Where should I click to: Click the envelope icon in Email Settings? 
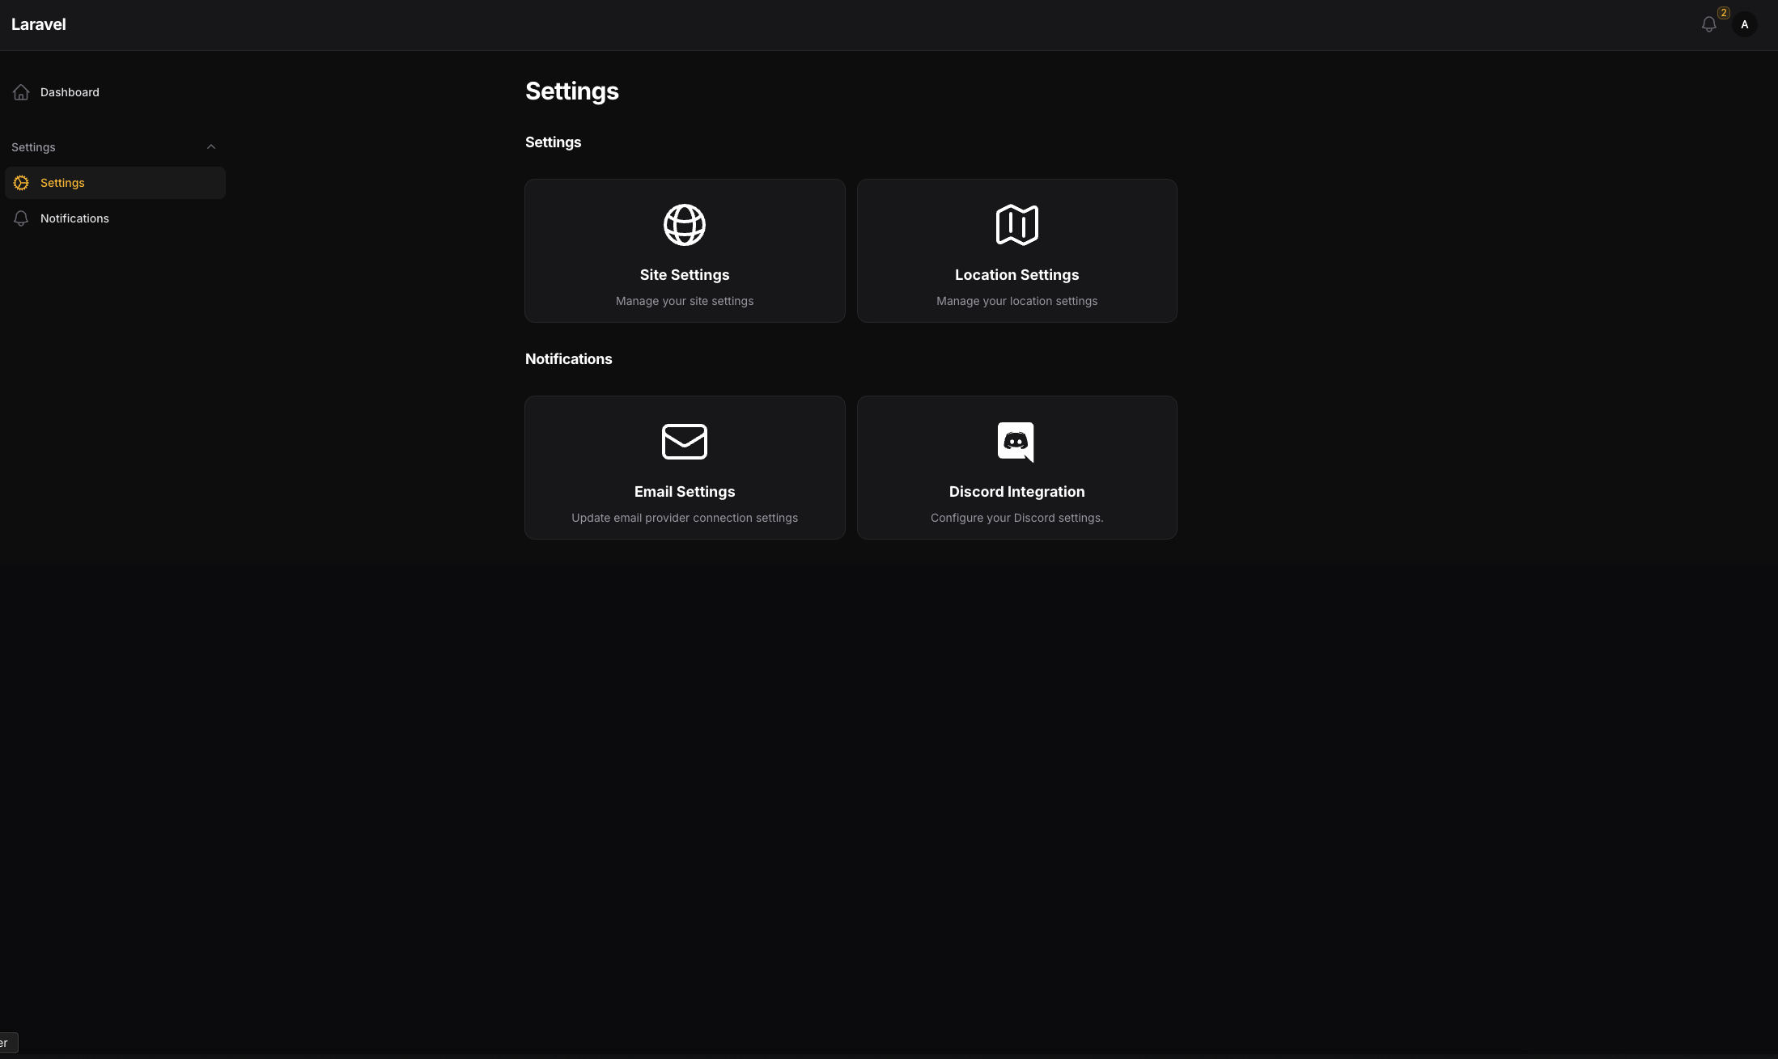(685, 442)
